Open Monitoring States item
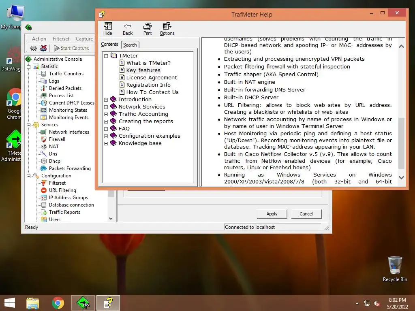The width and height of the screenshot is (415, 311). click(x=68, y=110)
